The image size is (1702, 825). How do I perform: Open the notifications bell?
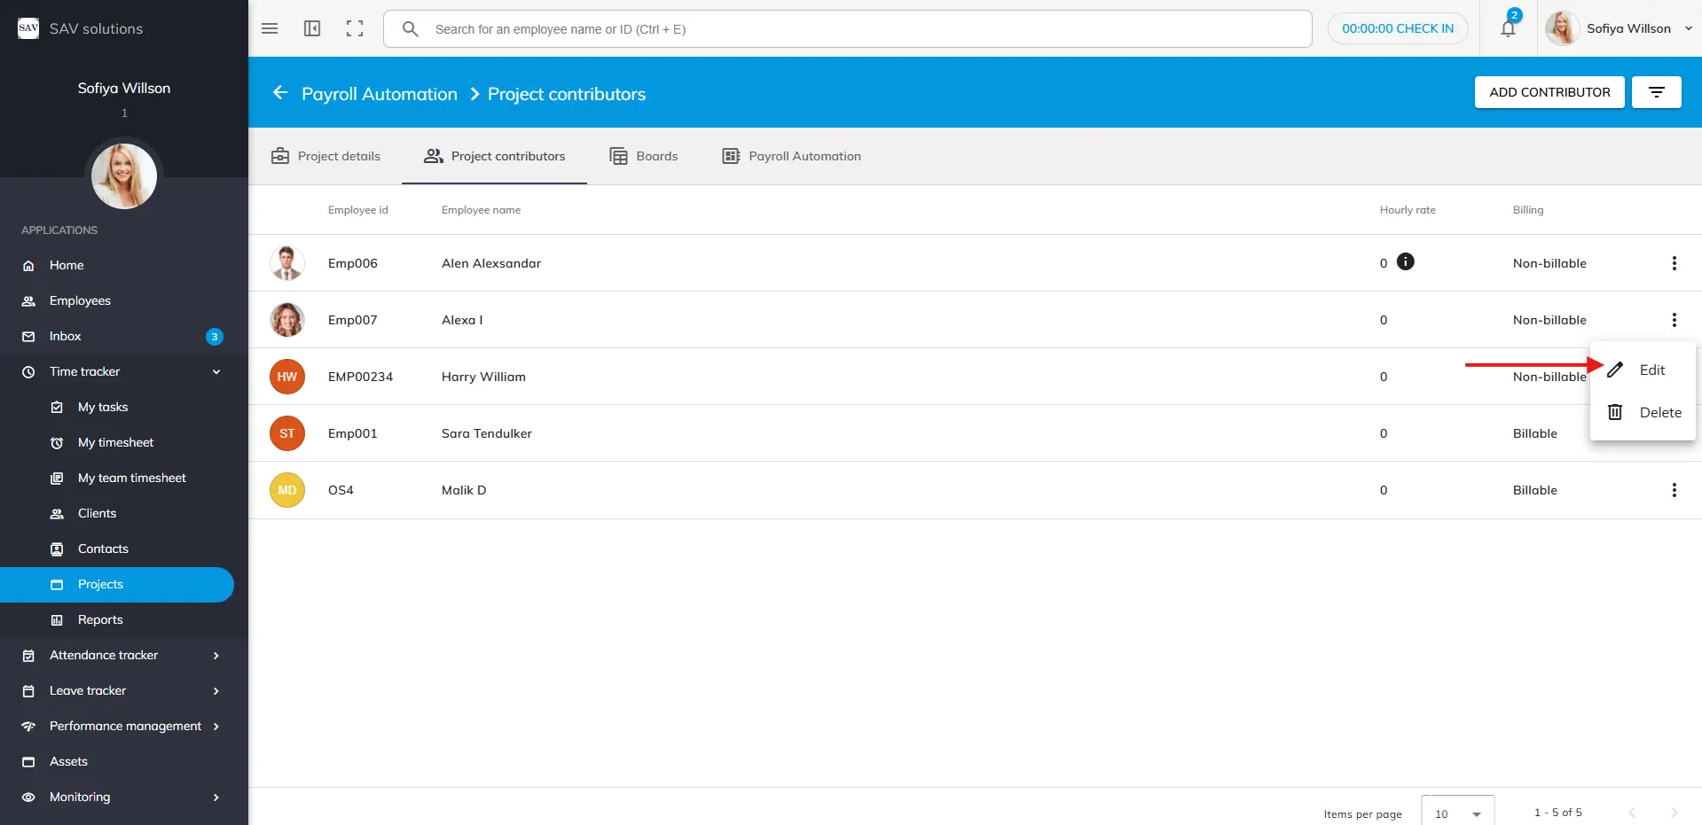click(1508, 28)
